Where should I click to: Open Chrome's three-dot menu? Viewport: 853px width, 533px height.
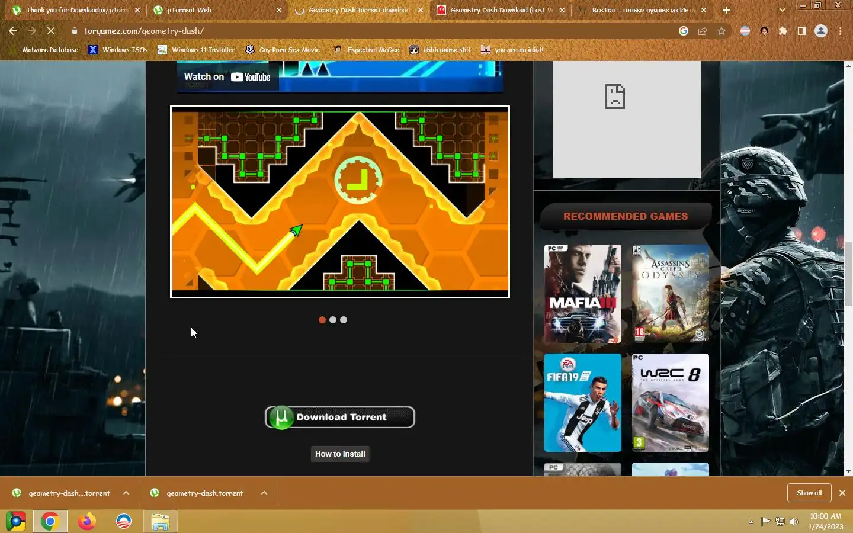pos(840,31)
